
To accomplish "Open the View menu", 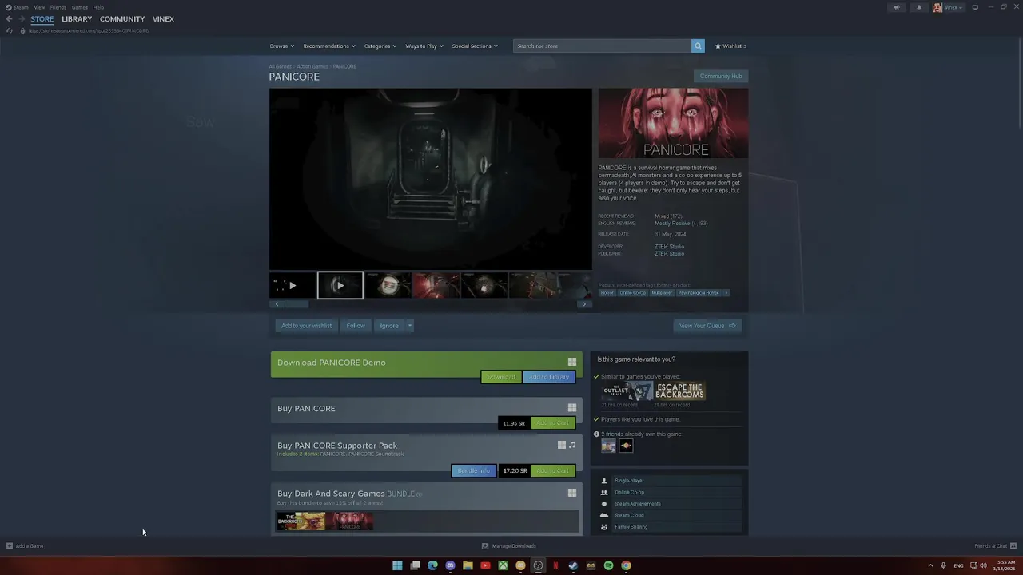I will click(39, 7).
